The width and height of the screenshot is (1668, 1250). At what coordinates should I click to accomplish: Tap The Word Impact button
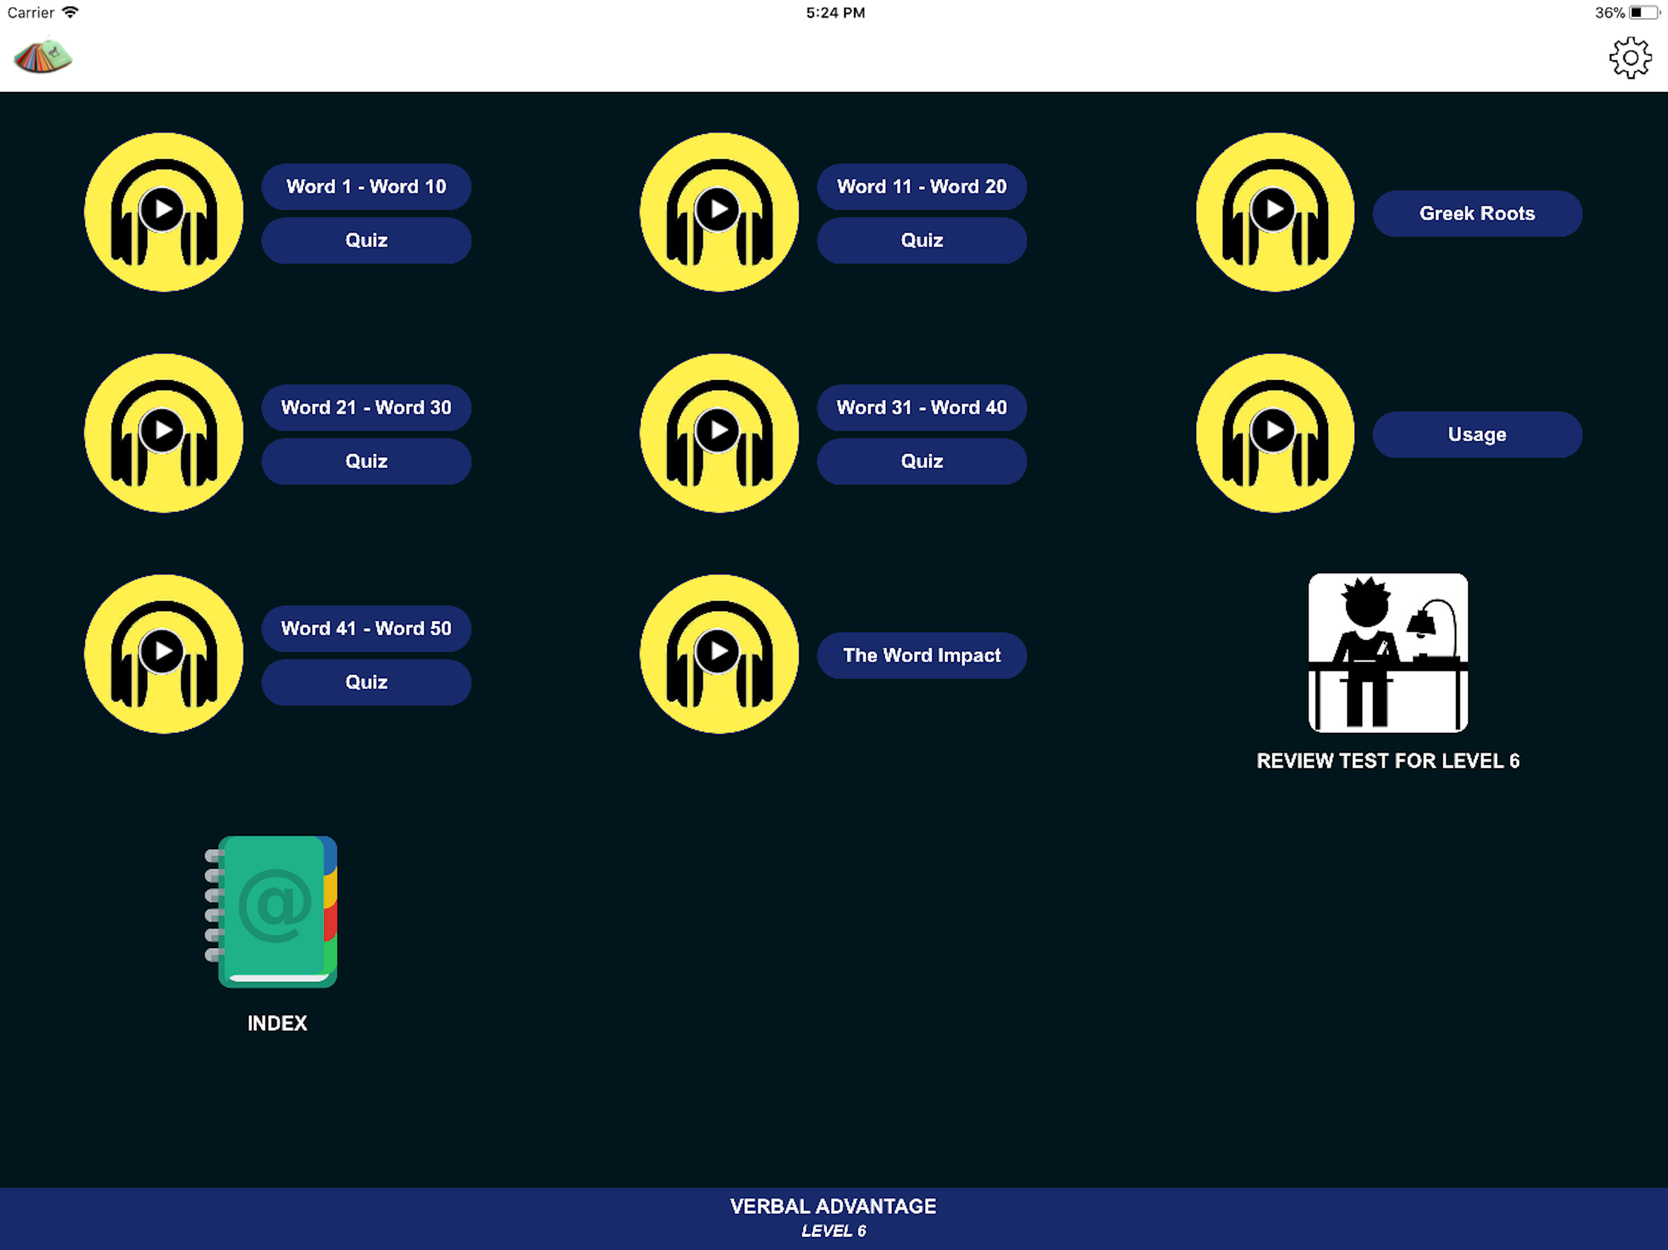921,655
